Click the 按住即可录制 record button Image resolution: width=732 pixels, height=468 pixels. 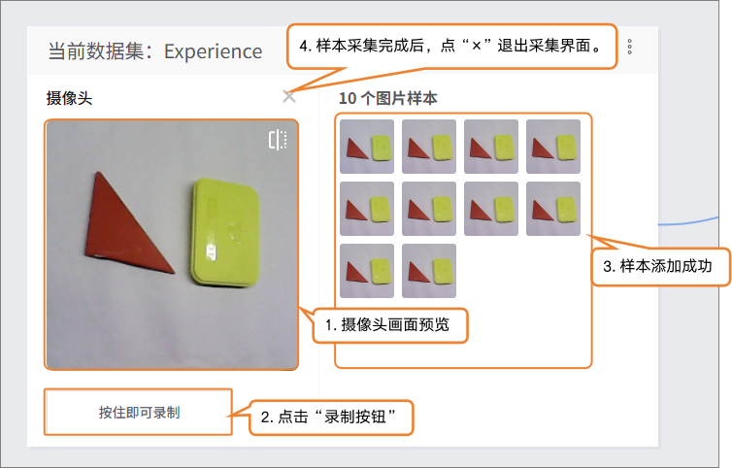[x=139, y=412]
